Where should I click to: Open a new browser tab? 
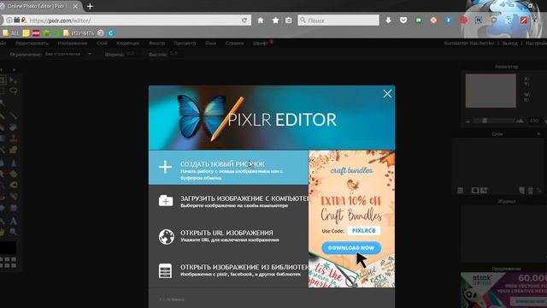point(90,6)
